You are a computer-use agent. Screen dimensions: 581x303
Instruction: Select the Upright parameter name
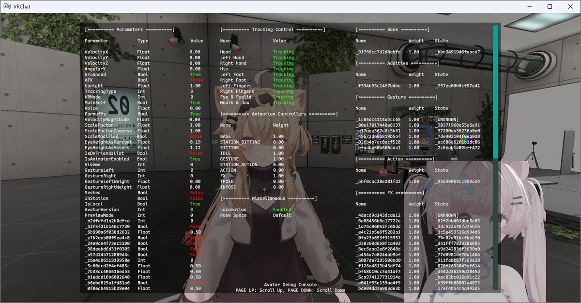coord(95,86)
